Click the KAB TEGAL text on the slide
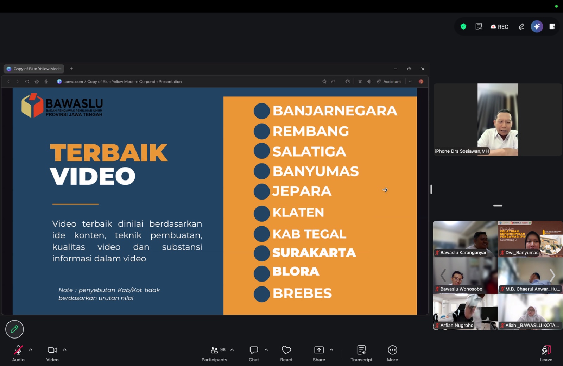Image resolution: width=563 pixels, height=366 pixels. point(309,234)
